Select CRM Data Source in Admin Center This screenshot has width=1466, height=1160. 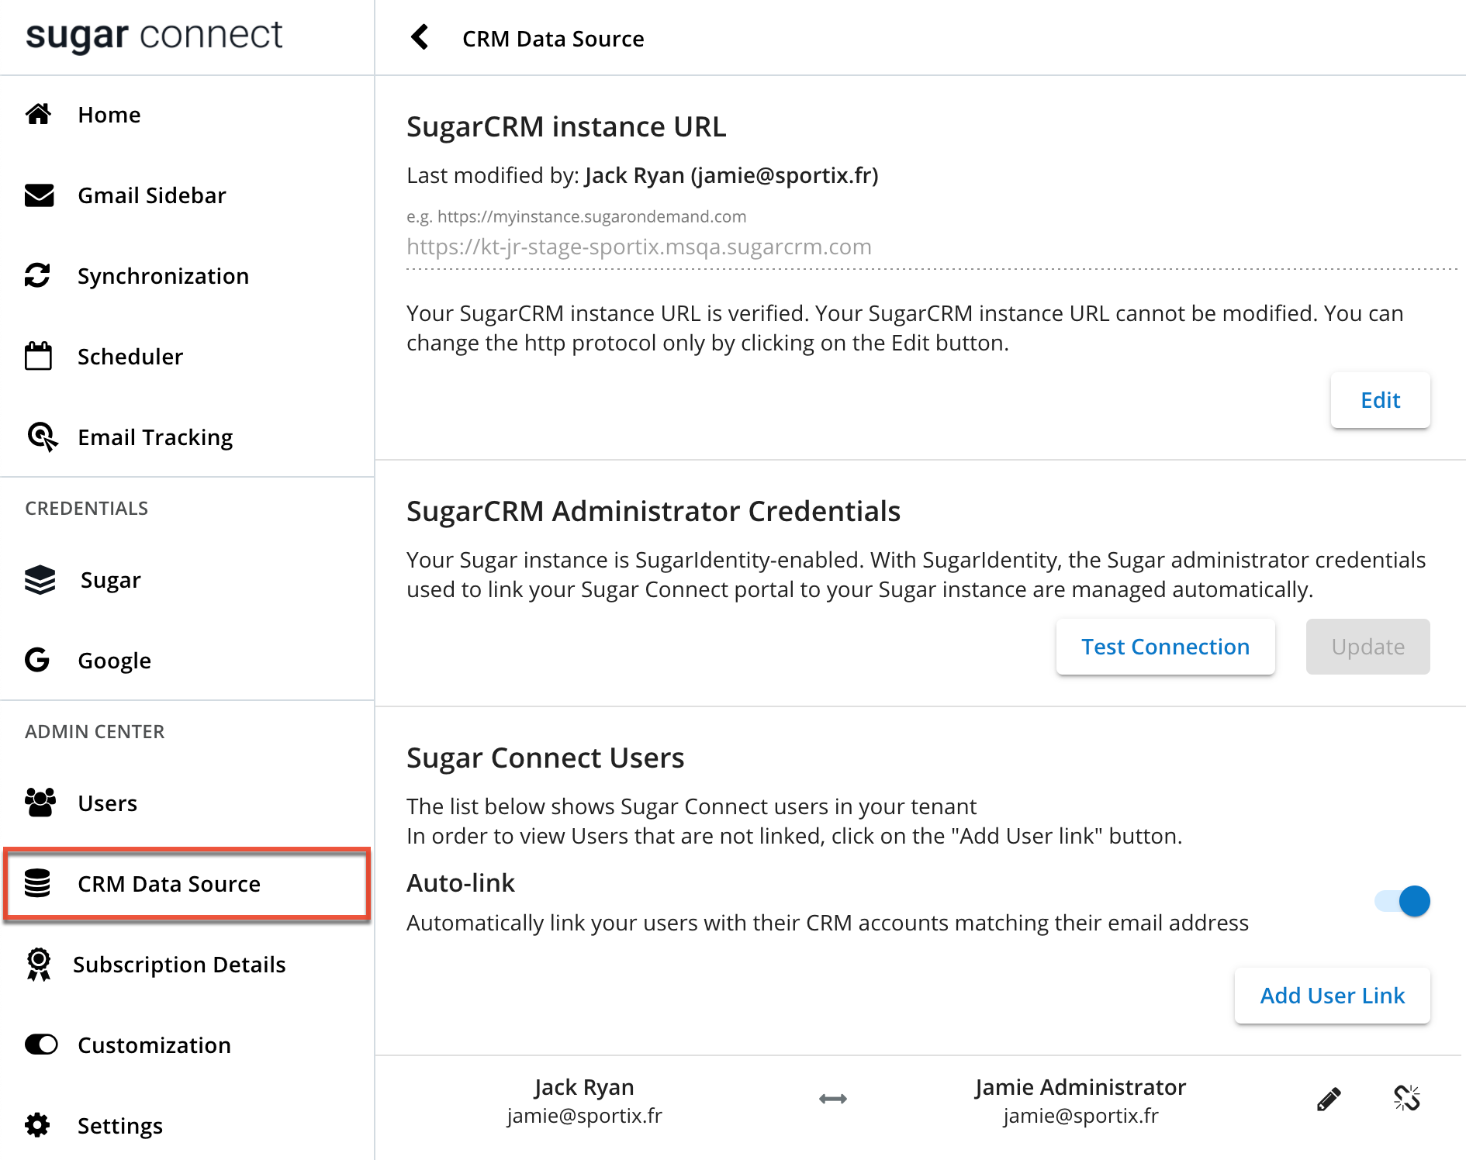click(169, 884)
